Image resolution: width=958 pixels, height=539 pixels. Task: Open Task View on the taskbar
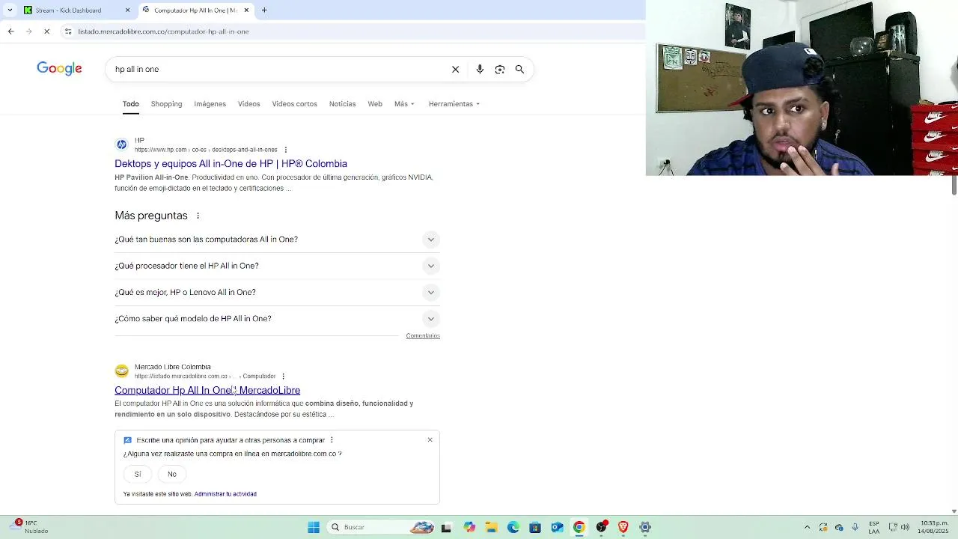point(447,527)
